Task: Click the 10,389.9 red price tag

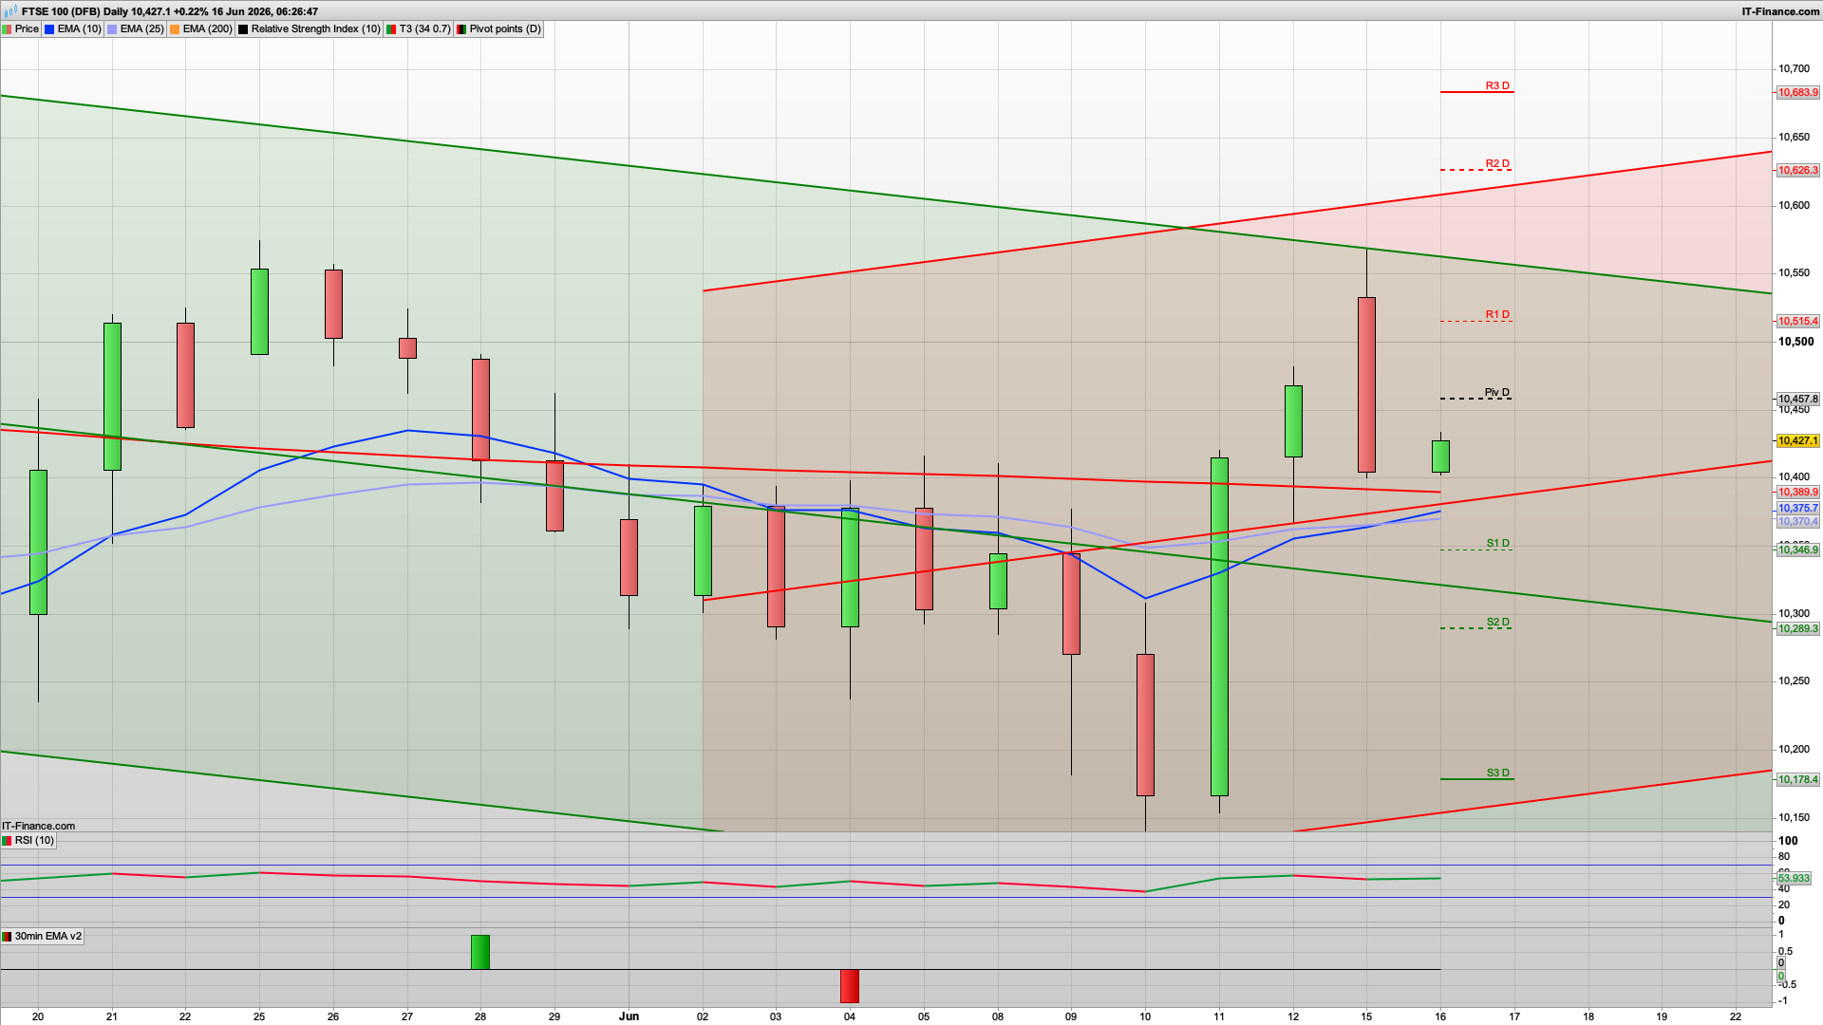Action: 1798,493
